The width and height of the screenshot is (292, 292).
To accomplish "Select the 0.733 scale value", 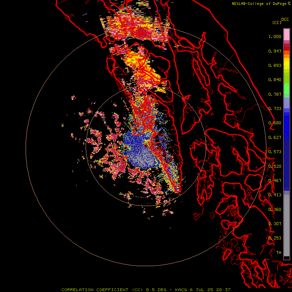I will click(x=275, y=109).
